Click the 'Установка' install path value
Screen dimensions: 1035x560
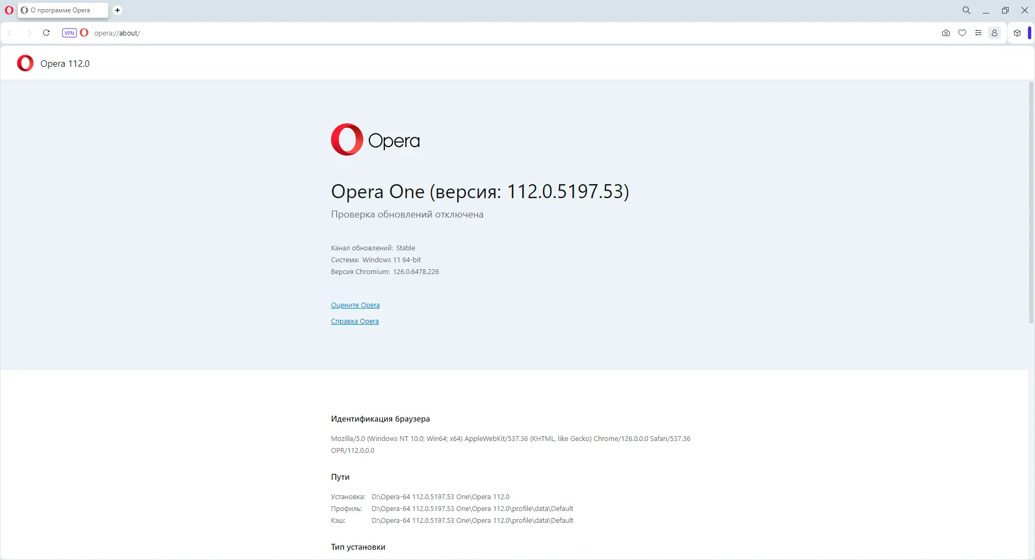tap(440, 497)
